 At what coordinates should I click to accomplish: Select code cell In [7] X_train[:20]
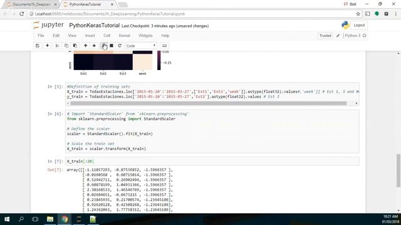[212, 161]
